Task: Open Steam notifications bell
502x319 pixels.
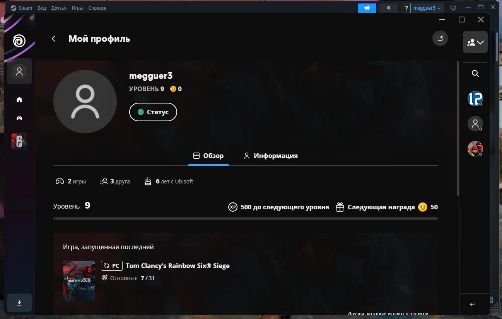Action: coord(389,8)
